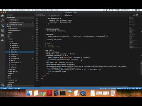Open the Extensions view in activity bar

(2, 35)
